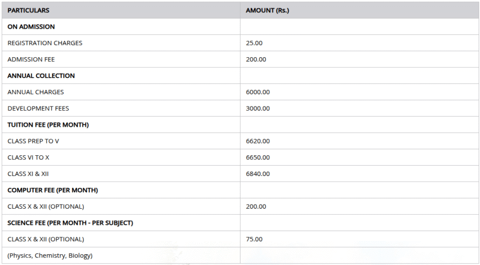This screenshot has height=265, width=480.
Task: Click the 75.00 science fee amount
Action: (254, 239)
